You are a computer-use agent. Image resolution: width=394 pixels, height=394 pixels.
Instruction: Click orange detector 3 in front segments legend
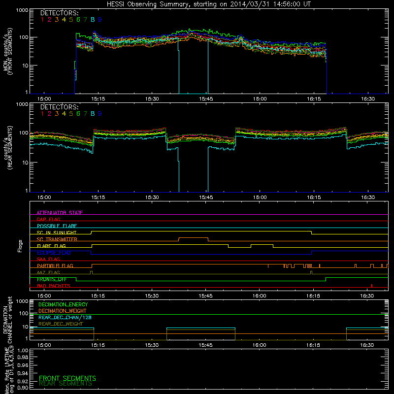click(x=57, y=20)
